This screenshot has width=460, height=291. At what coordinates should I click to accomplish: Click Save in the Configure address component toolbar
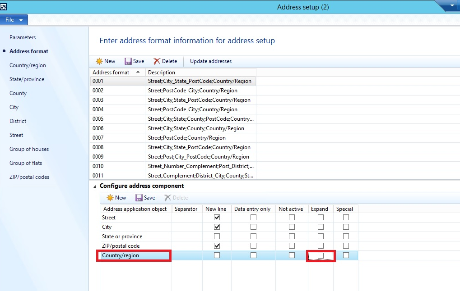pos(145,197)
